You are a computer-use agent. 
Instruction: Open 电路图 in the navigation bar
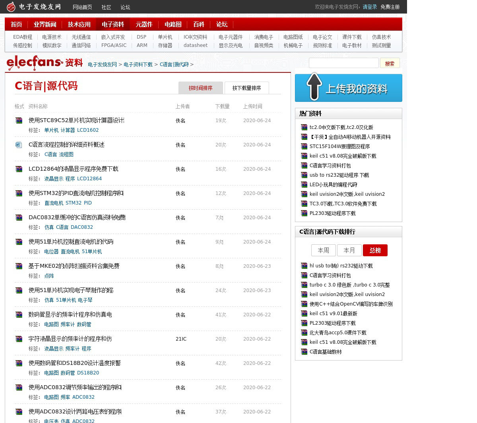(173, 24)
